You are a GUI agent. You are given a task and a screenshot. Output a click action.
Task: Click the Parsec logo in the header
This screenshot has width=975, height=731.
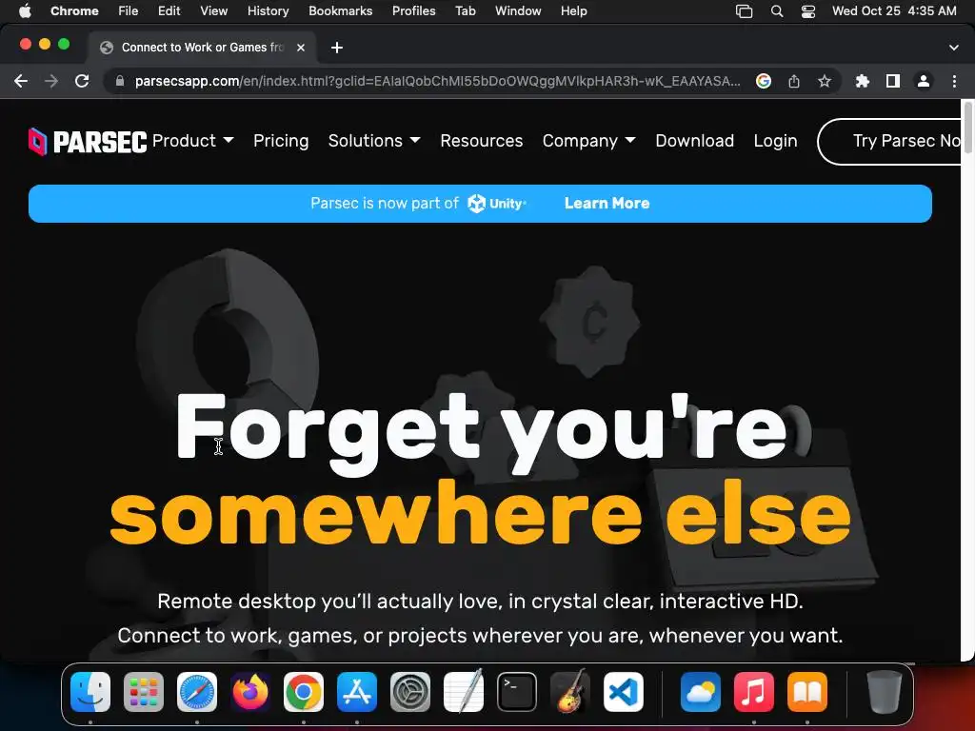coord(88,141)
